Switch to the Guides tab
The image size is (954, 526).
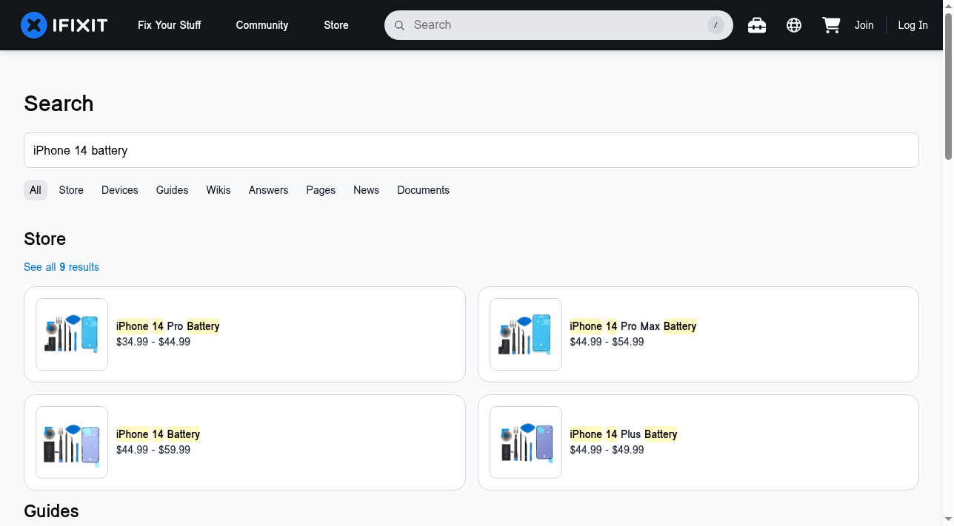(x=173, y=190)
